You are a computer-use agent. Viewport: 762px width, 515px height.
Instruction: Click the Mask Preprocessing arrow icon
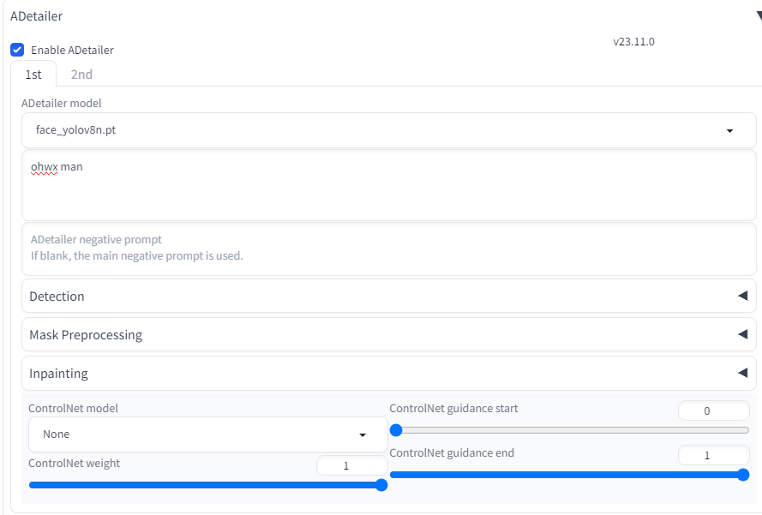tap(742, 334)
